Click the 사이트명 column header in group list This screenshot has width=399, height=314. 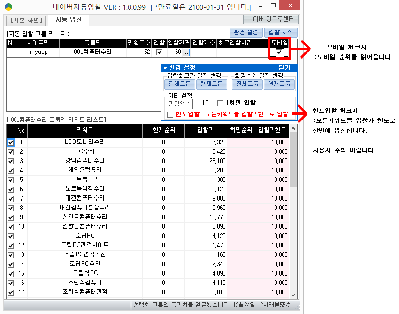(x=38, y=43)
